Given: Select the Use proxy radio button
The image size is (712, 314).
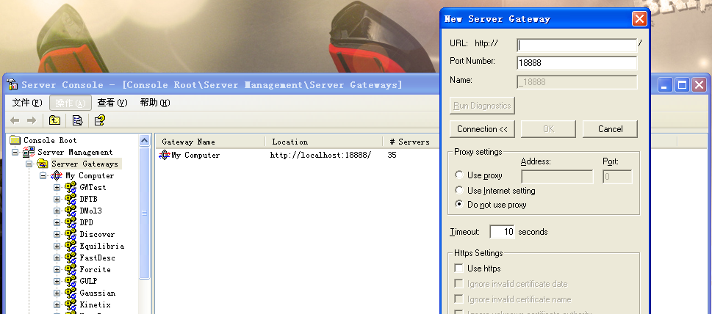Looking at the screenshot, I should tap(459, 175).
